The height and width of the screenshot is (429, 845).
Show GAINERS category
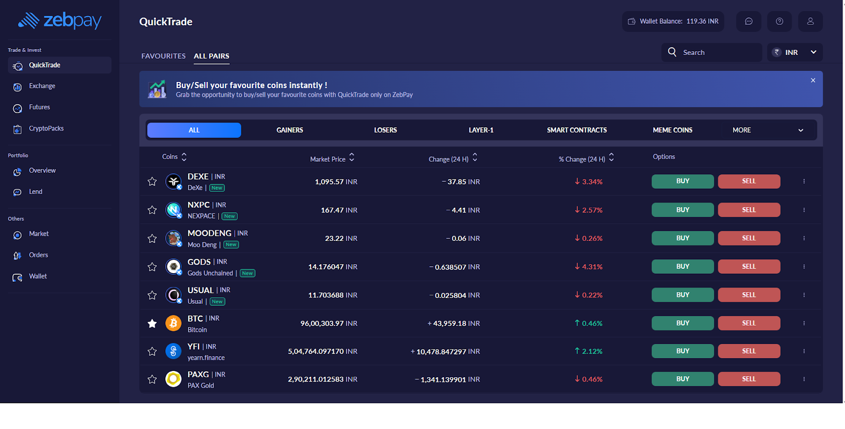[290, 130]
